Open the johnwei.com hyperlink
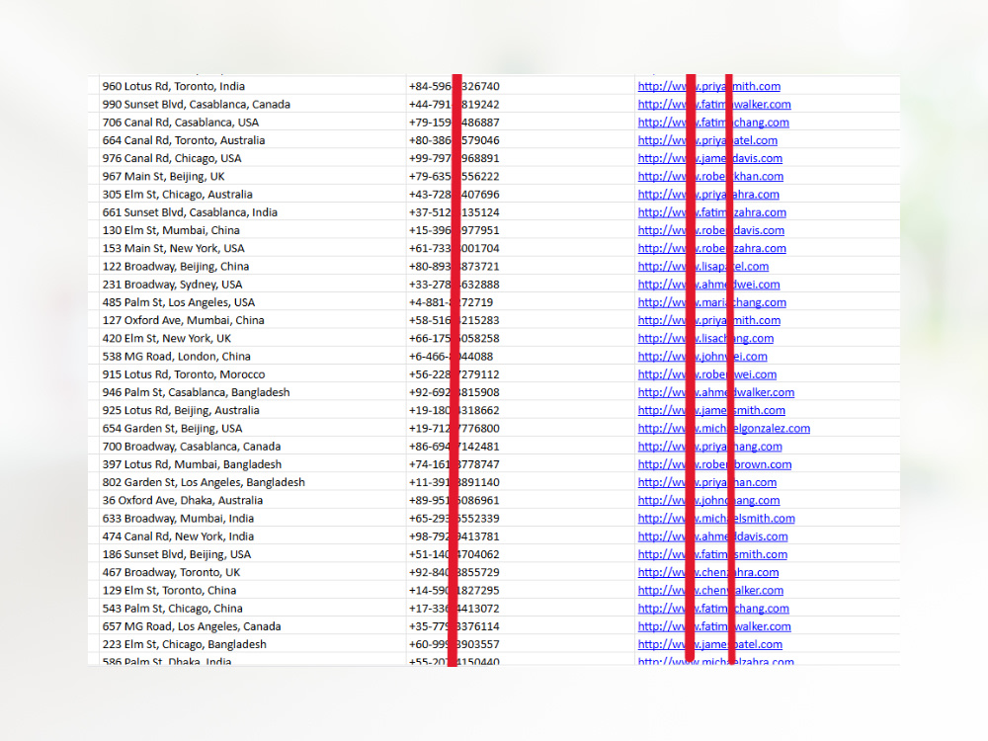The width and height of the screenshot is (988, 741). click(702, 357)
